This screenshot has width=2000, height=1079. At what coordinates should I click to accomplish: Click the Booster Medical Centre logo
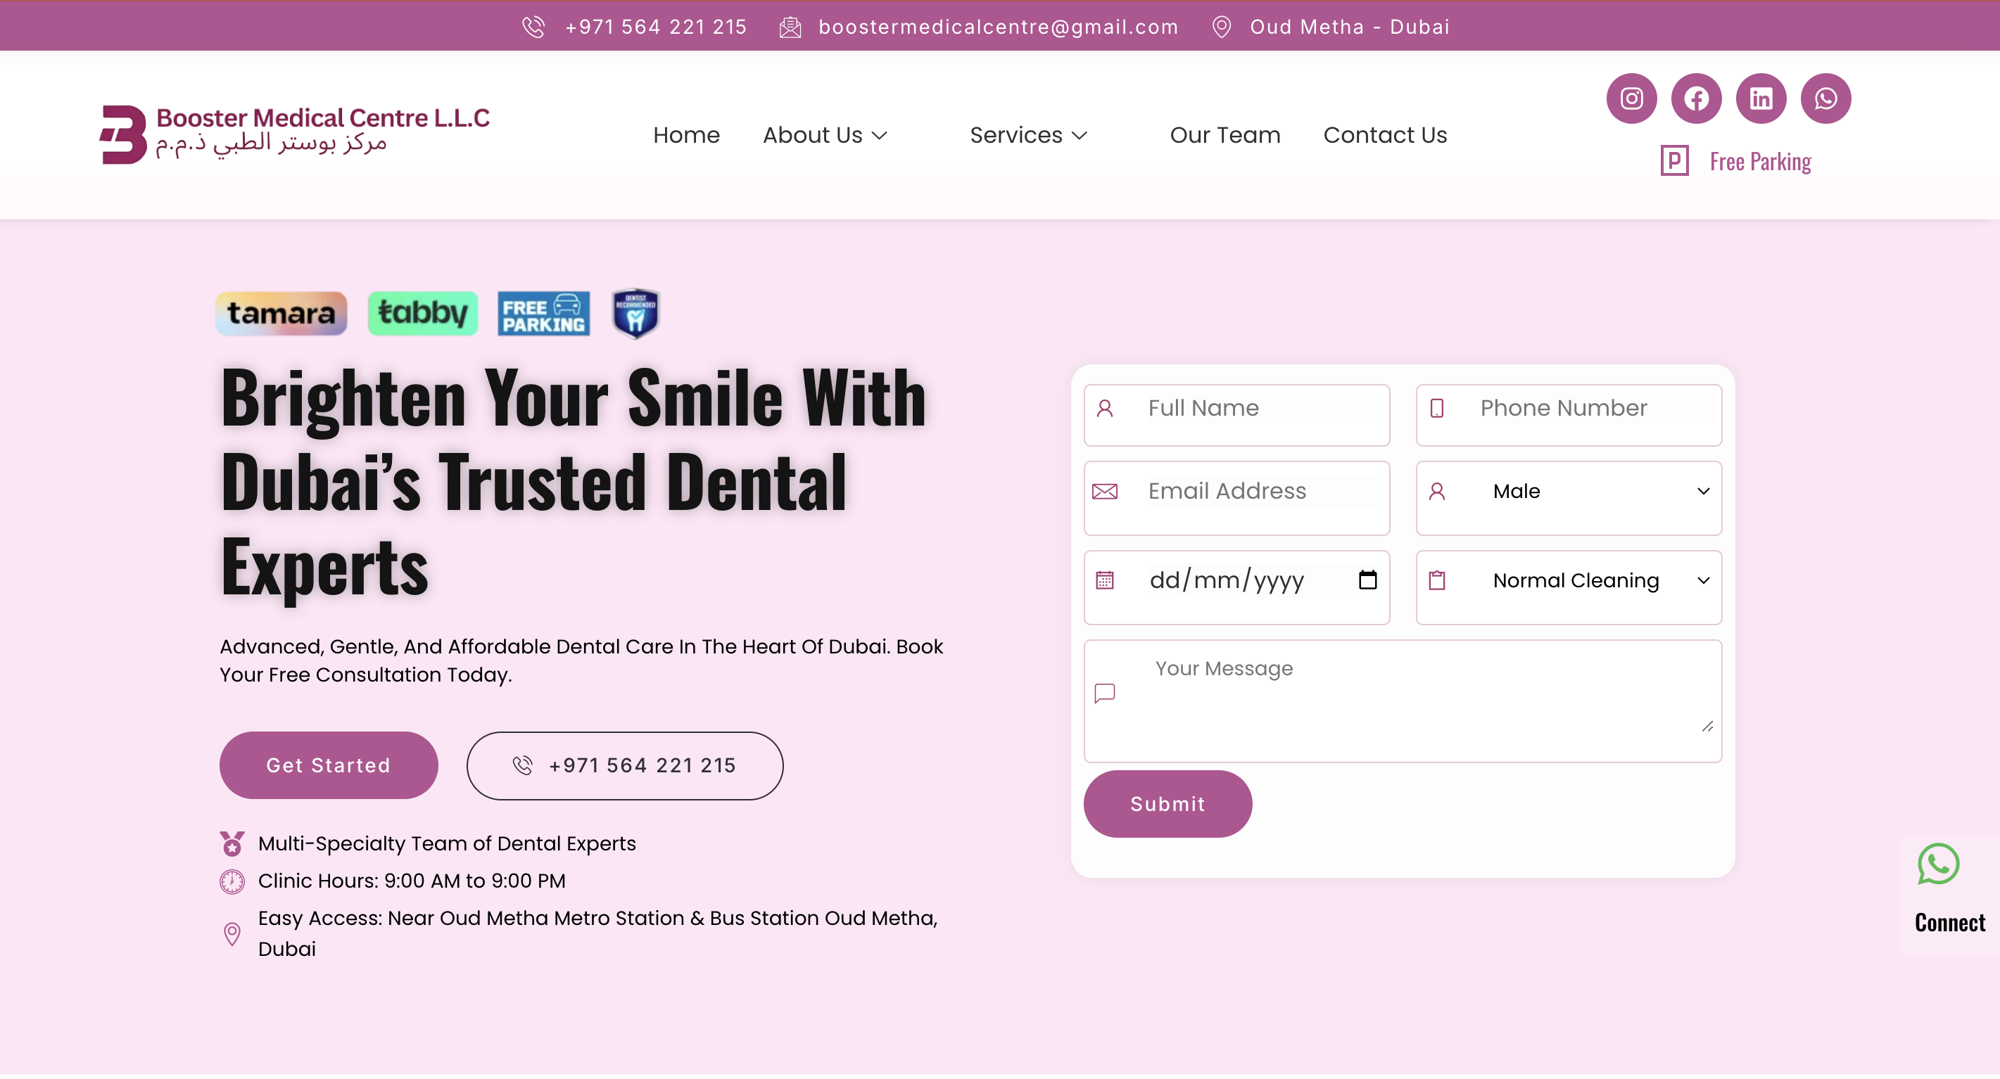295,134
